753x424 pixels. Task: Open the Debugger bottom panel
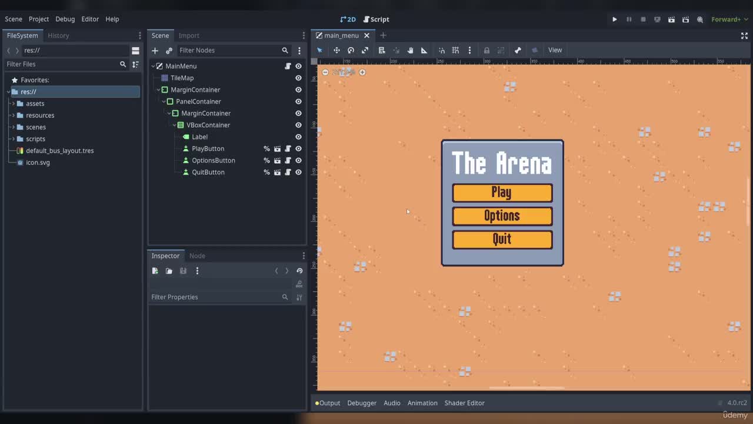point(362,403)
